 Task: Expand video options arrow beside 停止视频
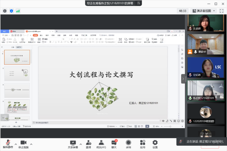tap(31, 144)
